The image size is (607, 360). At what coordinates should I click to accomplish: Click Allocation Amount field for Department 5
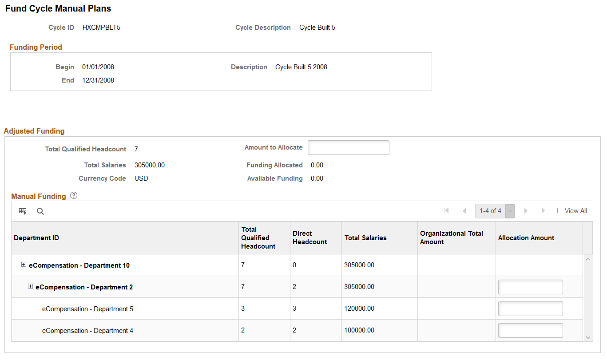[x=530, y=309]
